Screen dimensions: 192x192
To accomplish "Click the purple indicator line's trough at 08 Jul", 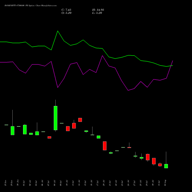I will point(58,88).
